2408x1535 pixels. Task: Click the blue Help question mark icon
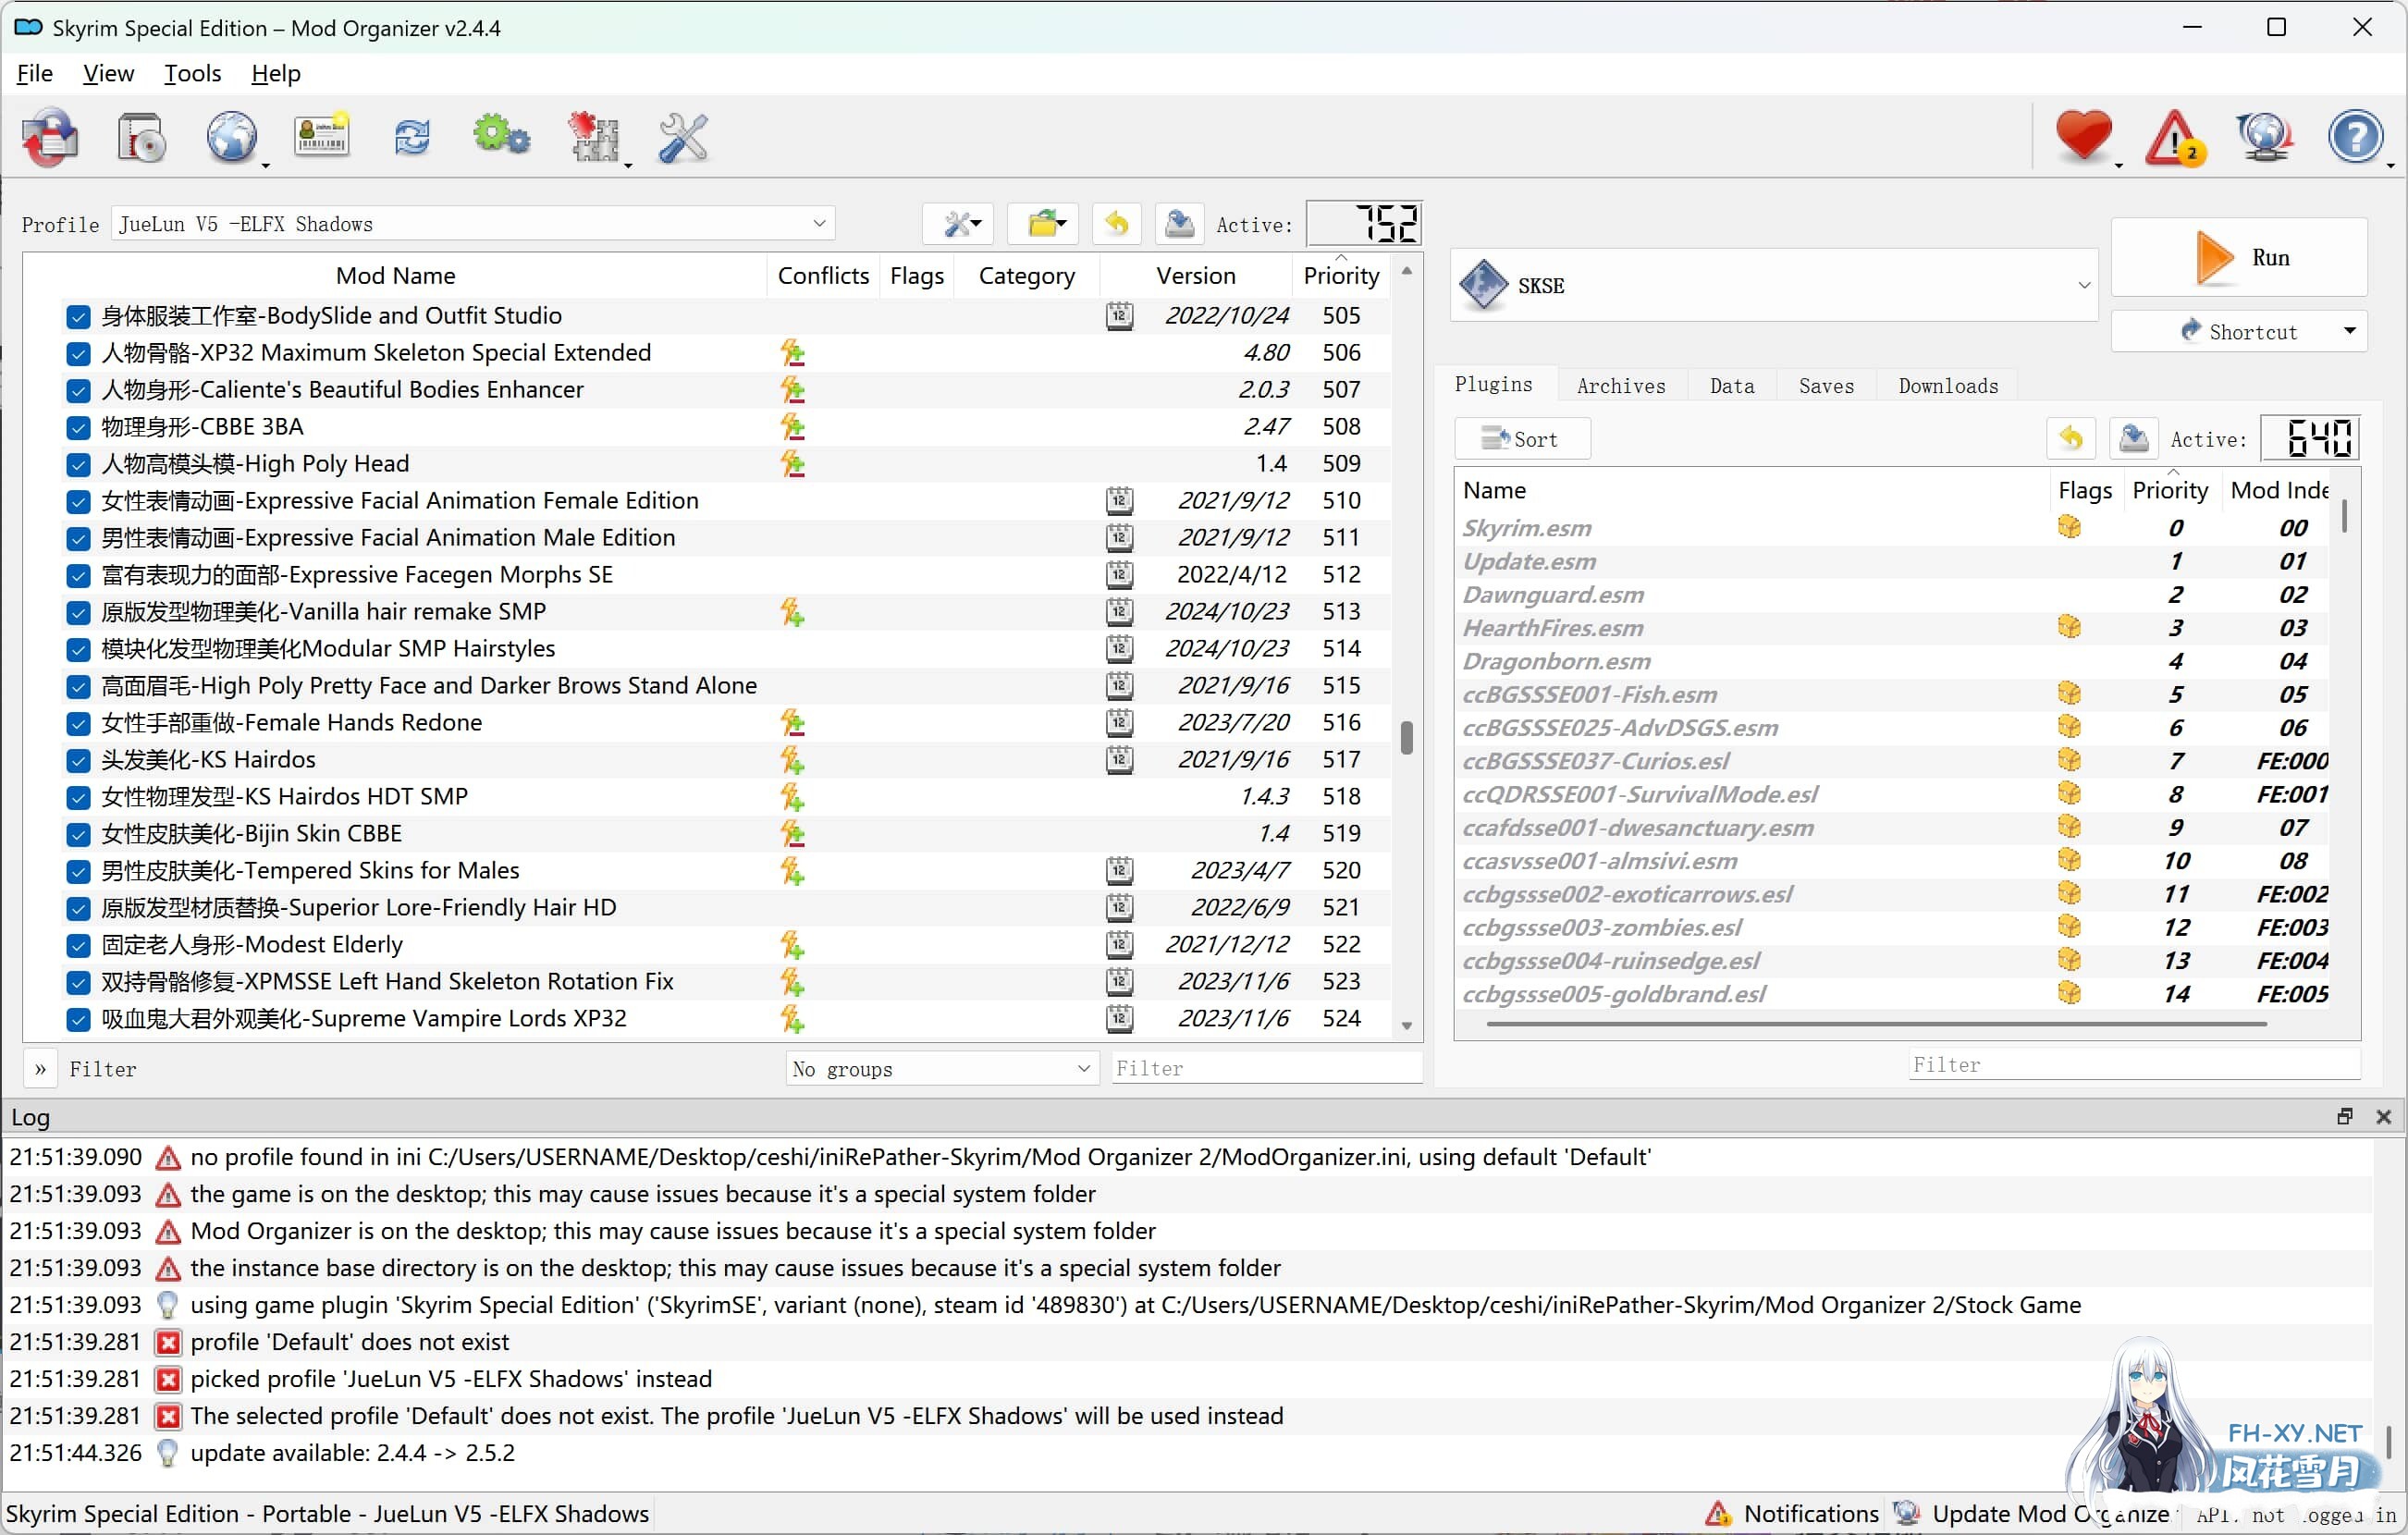(x=2355, y=137)
